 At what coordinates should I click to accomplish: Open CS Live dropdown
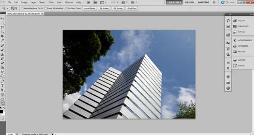(x=227, y=2)
